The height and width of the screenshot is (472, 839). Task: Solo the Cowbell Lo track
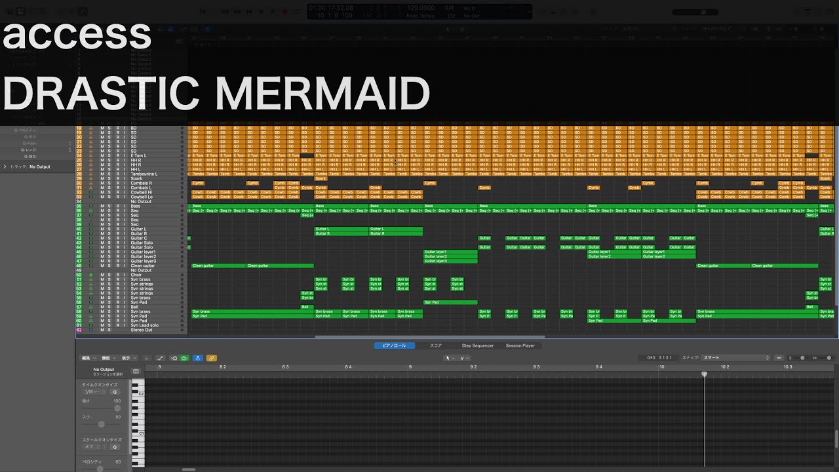coord(109,197)
